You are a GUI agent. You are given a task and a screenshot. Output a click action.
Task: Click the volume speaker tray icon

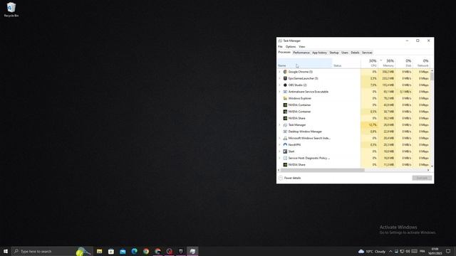[x=408, y=251]
